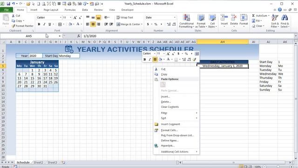298x168 pixels.
Task: Click Wrap Text button
Action: (x=125, y=18)
